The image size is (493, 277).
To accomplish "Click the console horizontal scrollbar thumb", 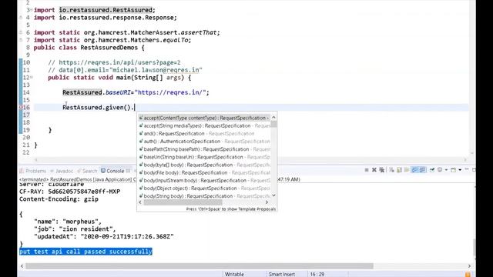I will click(200, 266).
